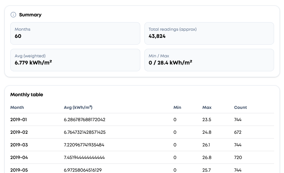Screen dimensions: 284x173
Task: Select the 6.779 kWh/m² average value
Action: pos(33,62)
